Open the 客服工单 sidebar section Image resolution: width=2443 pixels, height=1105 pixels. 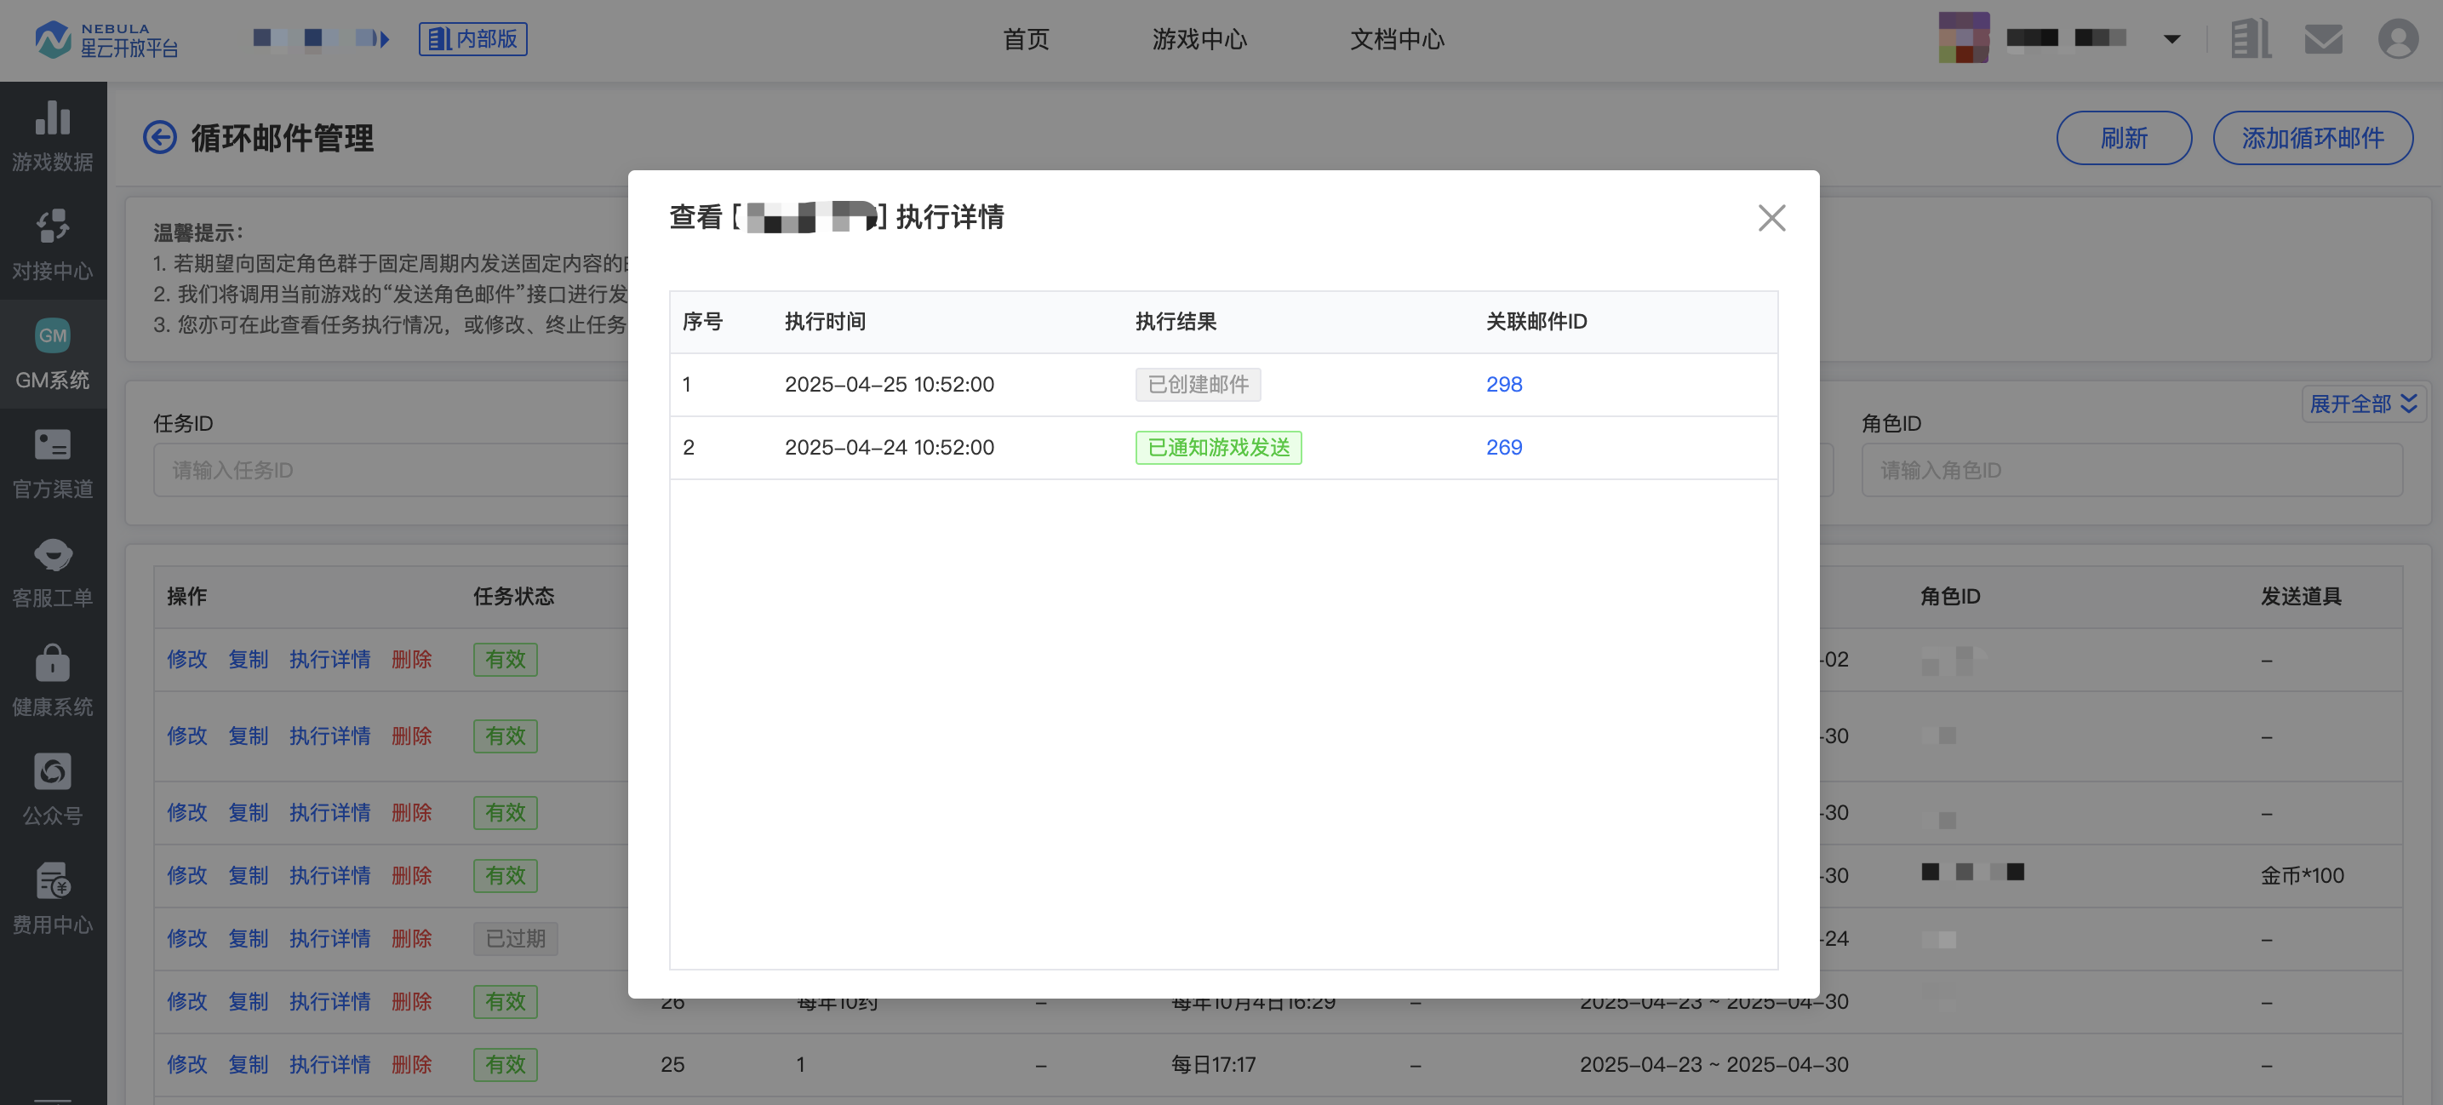click(x=53, y=572)
